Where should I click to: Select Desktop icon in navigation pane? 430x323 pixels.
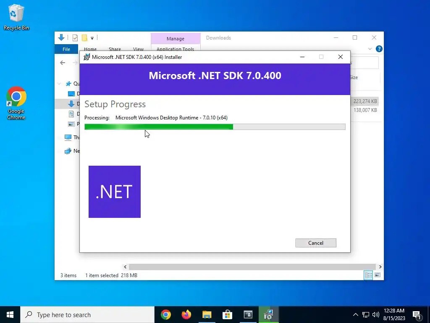point(71,94)
